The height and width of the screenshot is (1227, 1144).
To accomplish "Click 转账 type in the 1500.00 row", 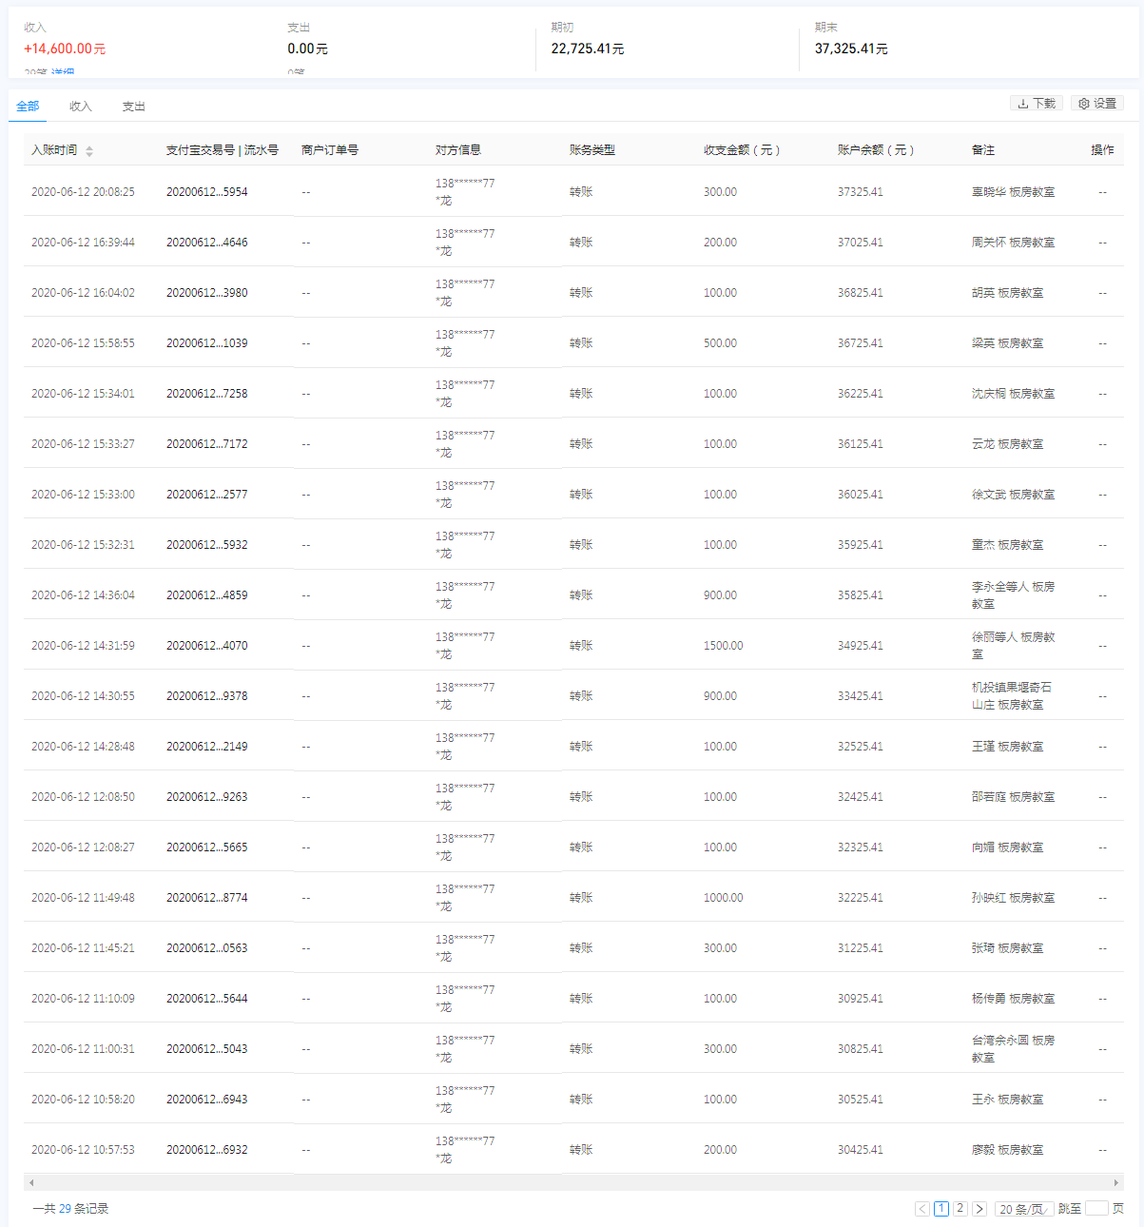I will [581, 646].
